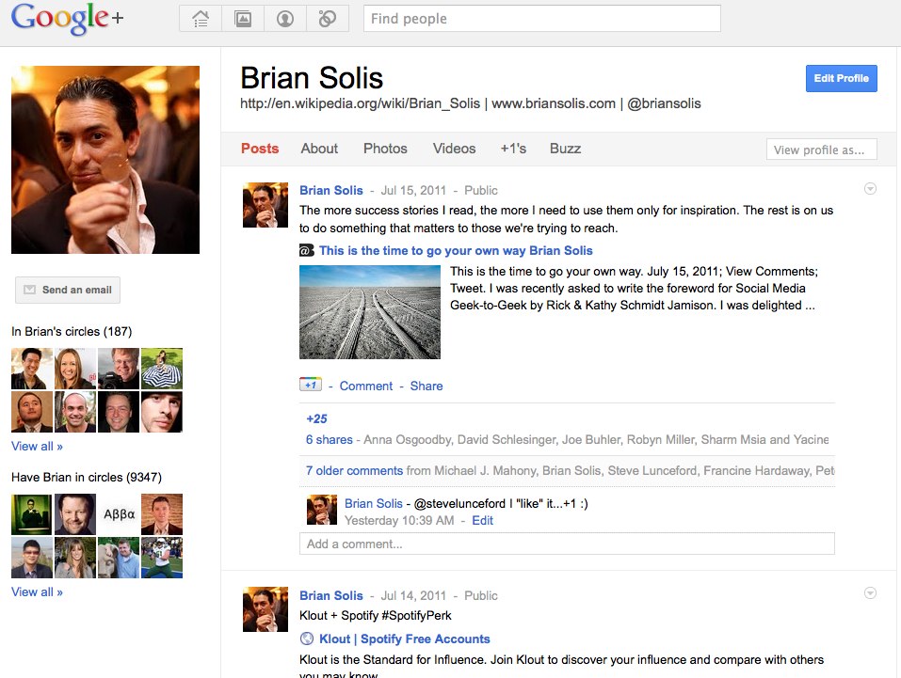
Task: View all people in Brian's circles
Action: pos(38,446)
